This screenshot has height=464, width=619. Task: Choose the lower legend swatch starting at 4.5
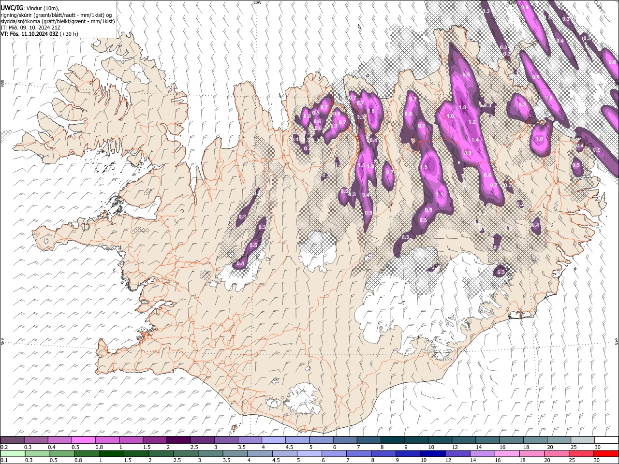(284, 453)
